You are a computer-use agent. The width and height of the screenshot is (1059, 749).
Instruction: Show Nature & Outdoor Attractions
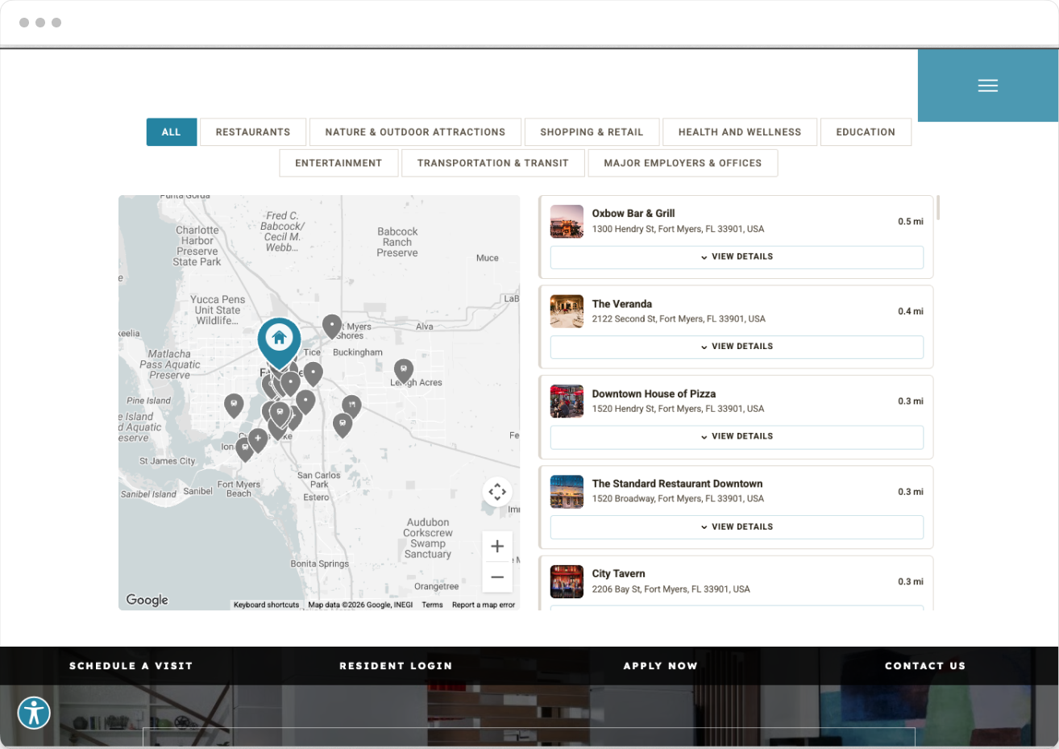(x=415, y=132)
